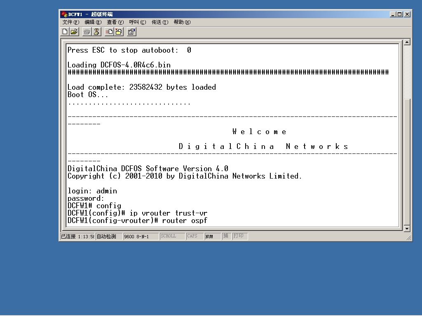Click the 捕 capture status indicator
This screenshot has height=316, width=422.
pyautogui.click(x=226, y=236)
